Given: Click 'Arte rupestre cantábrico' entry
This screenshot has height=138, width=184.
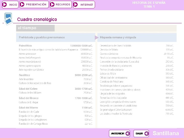Looking at the screenshot, I should click(x=31, y=70).
